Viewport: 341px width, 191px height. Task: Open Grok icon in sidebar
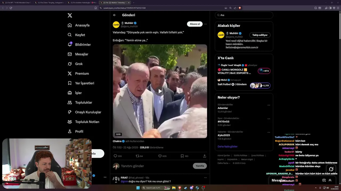coord(70,64)
